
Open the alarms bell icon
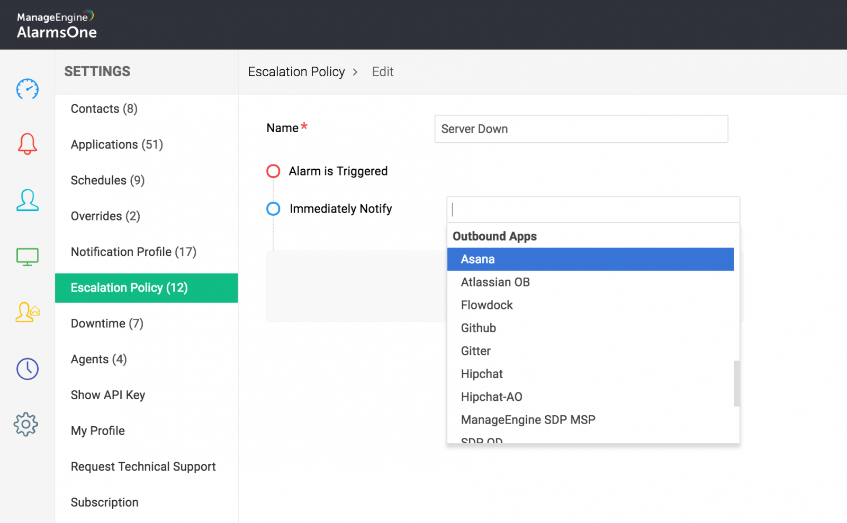click(28, 144)
